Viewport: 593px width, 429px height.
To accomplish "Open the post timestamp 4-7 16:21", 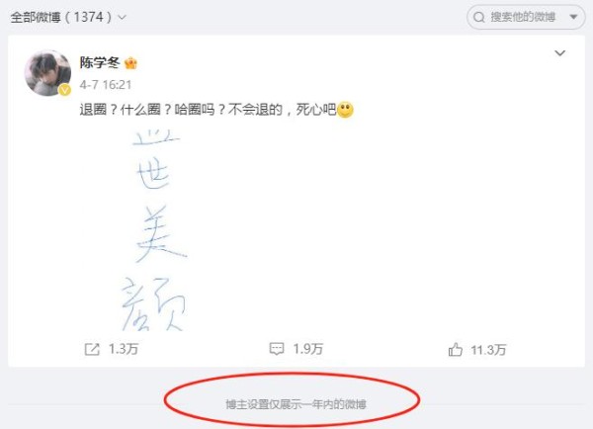I will 106,85.
